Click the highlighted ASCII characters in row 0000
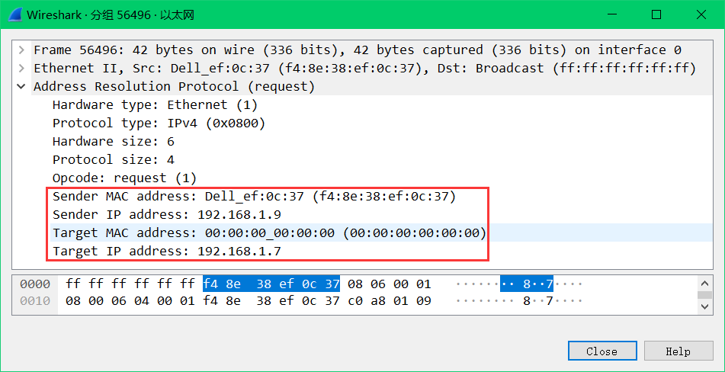The width and height of the screenshot is (725, 372). 527,284
